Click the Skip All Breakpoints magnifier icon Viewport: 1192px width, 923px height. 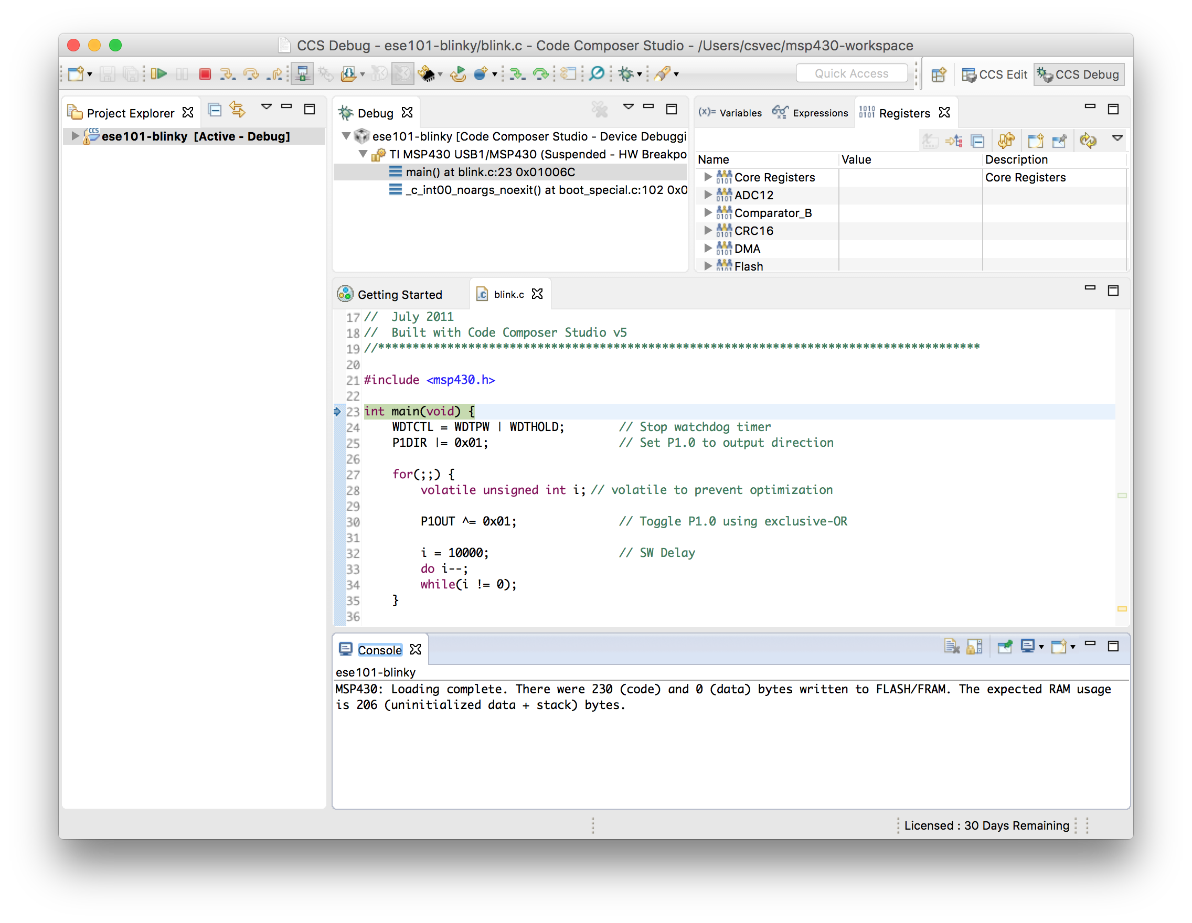[597, 73]
